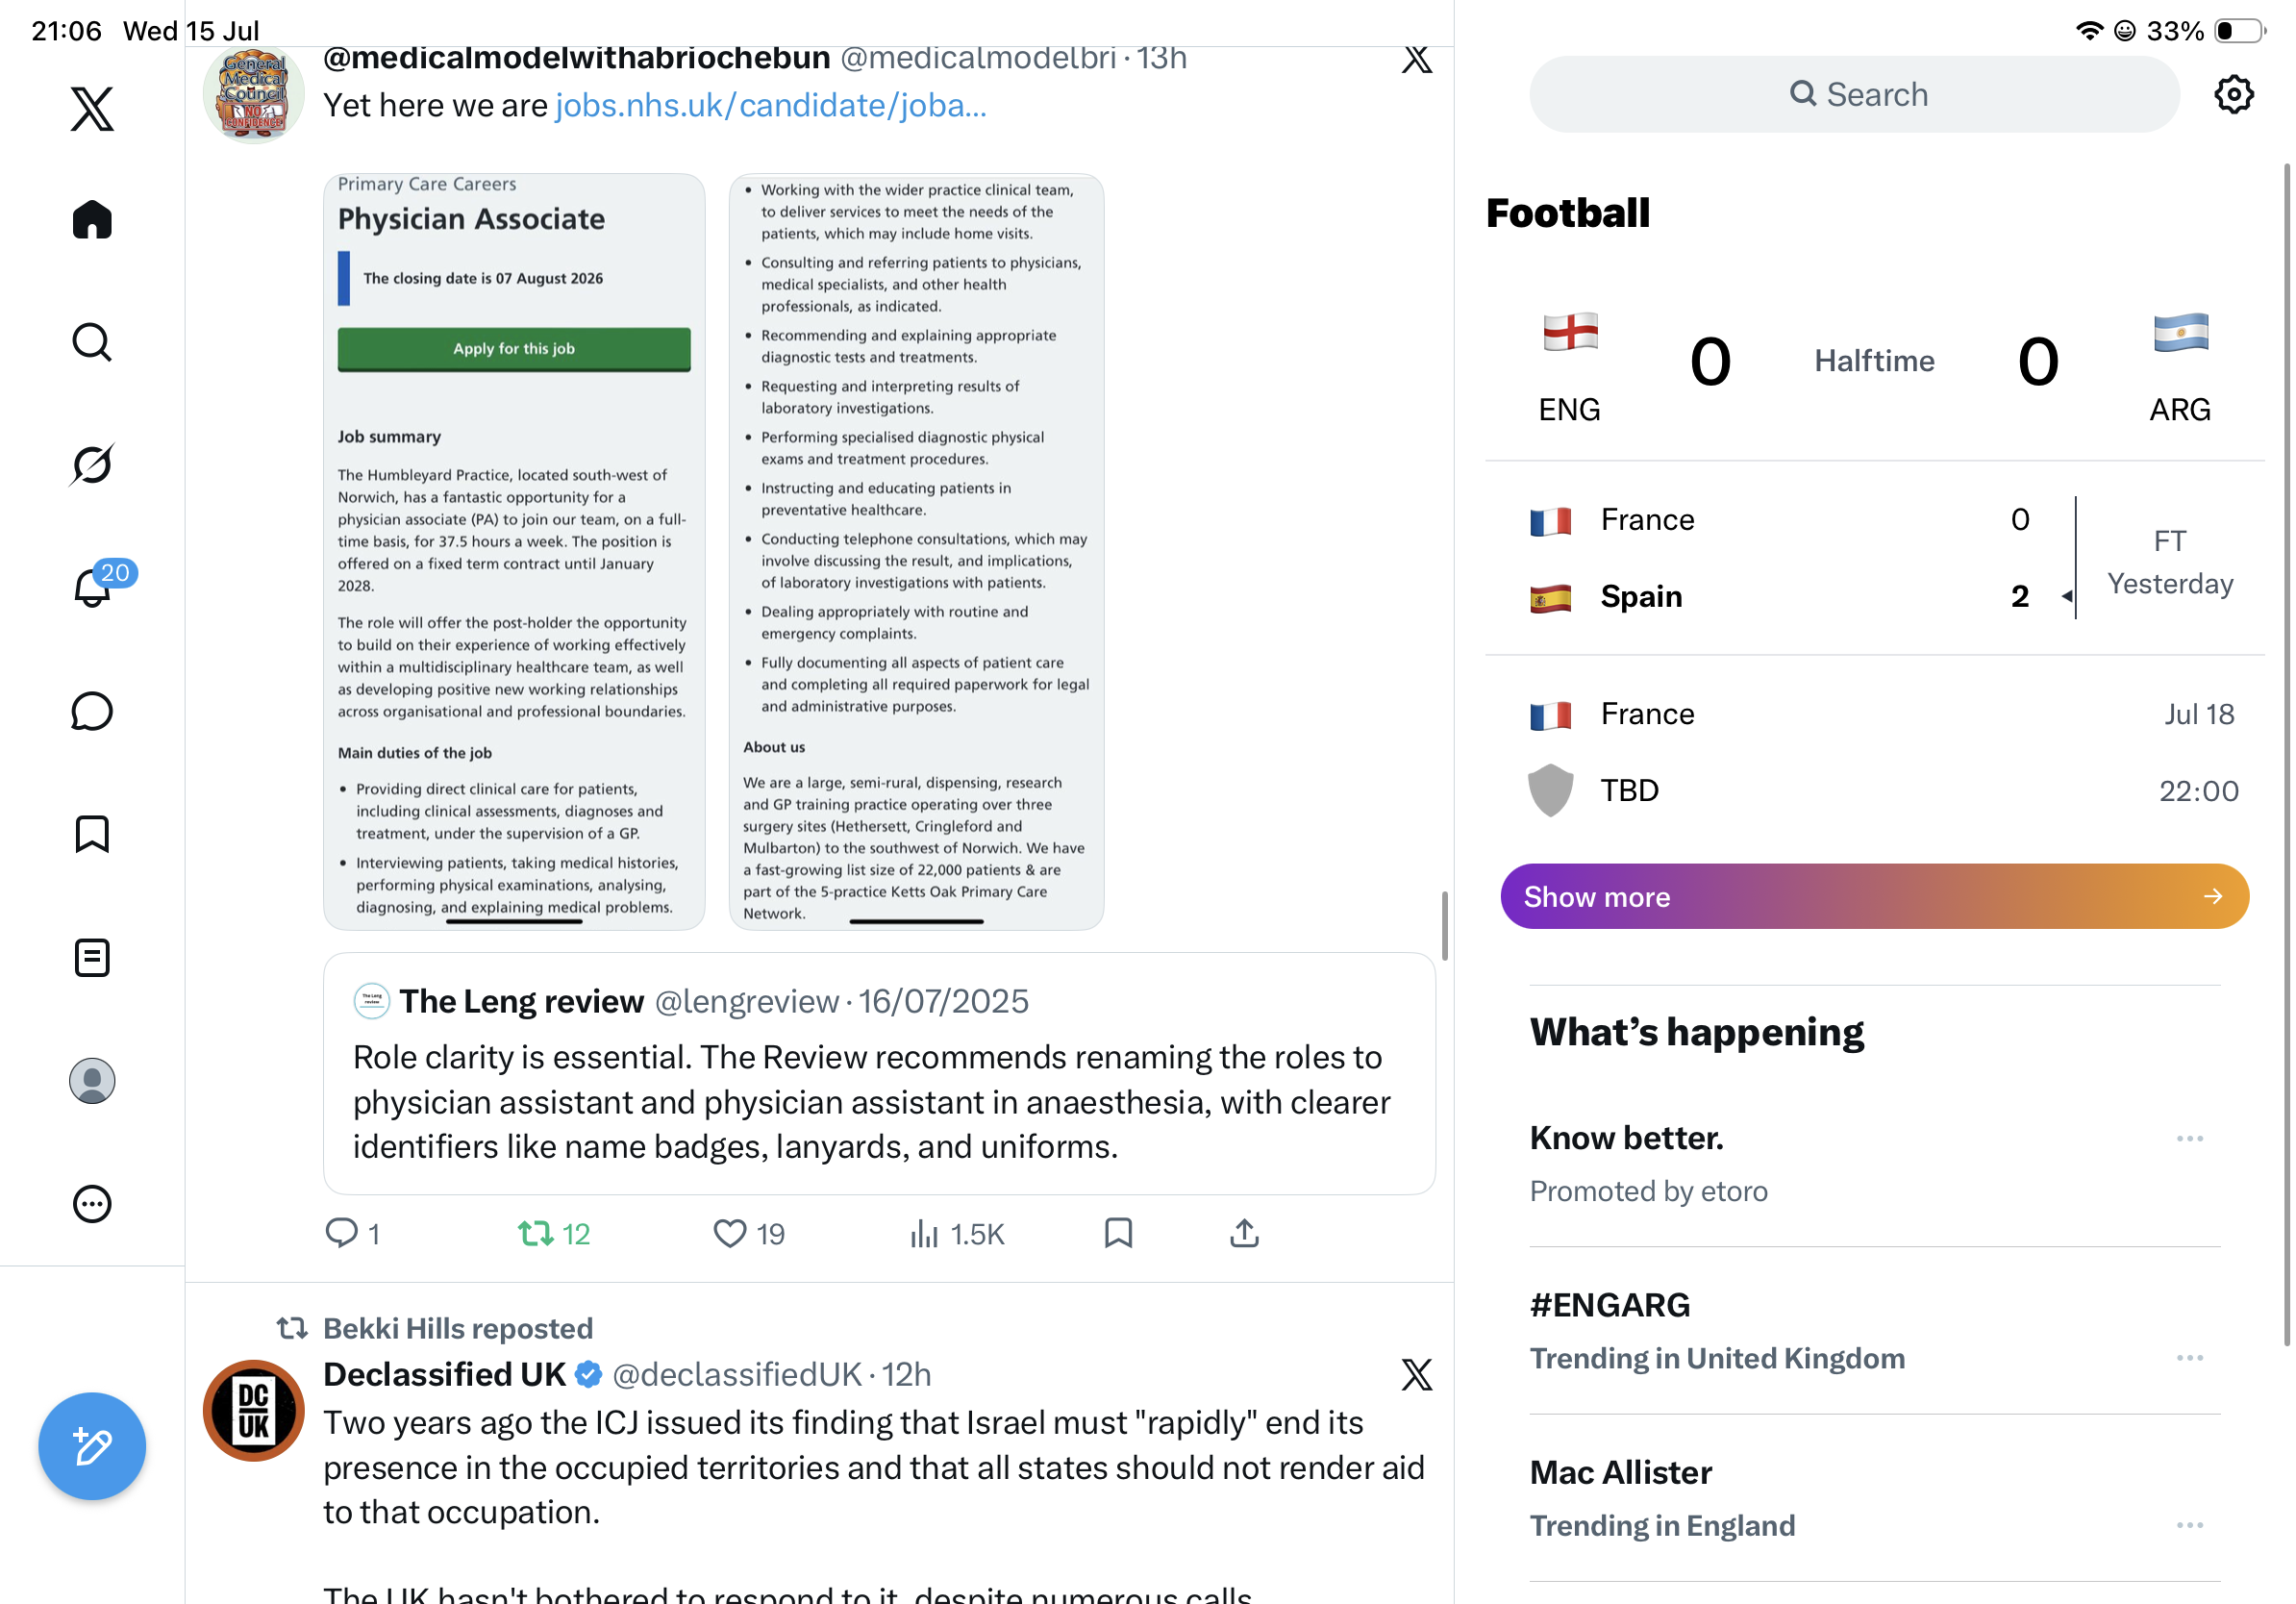Open more options for Know better promotion
The height and width of the screenshot is (1604, 2296).
click(x=2189, y=1138)
